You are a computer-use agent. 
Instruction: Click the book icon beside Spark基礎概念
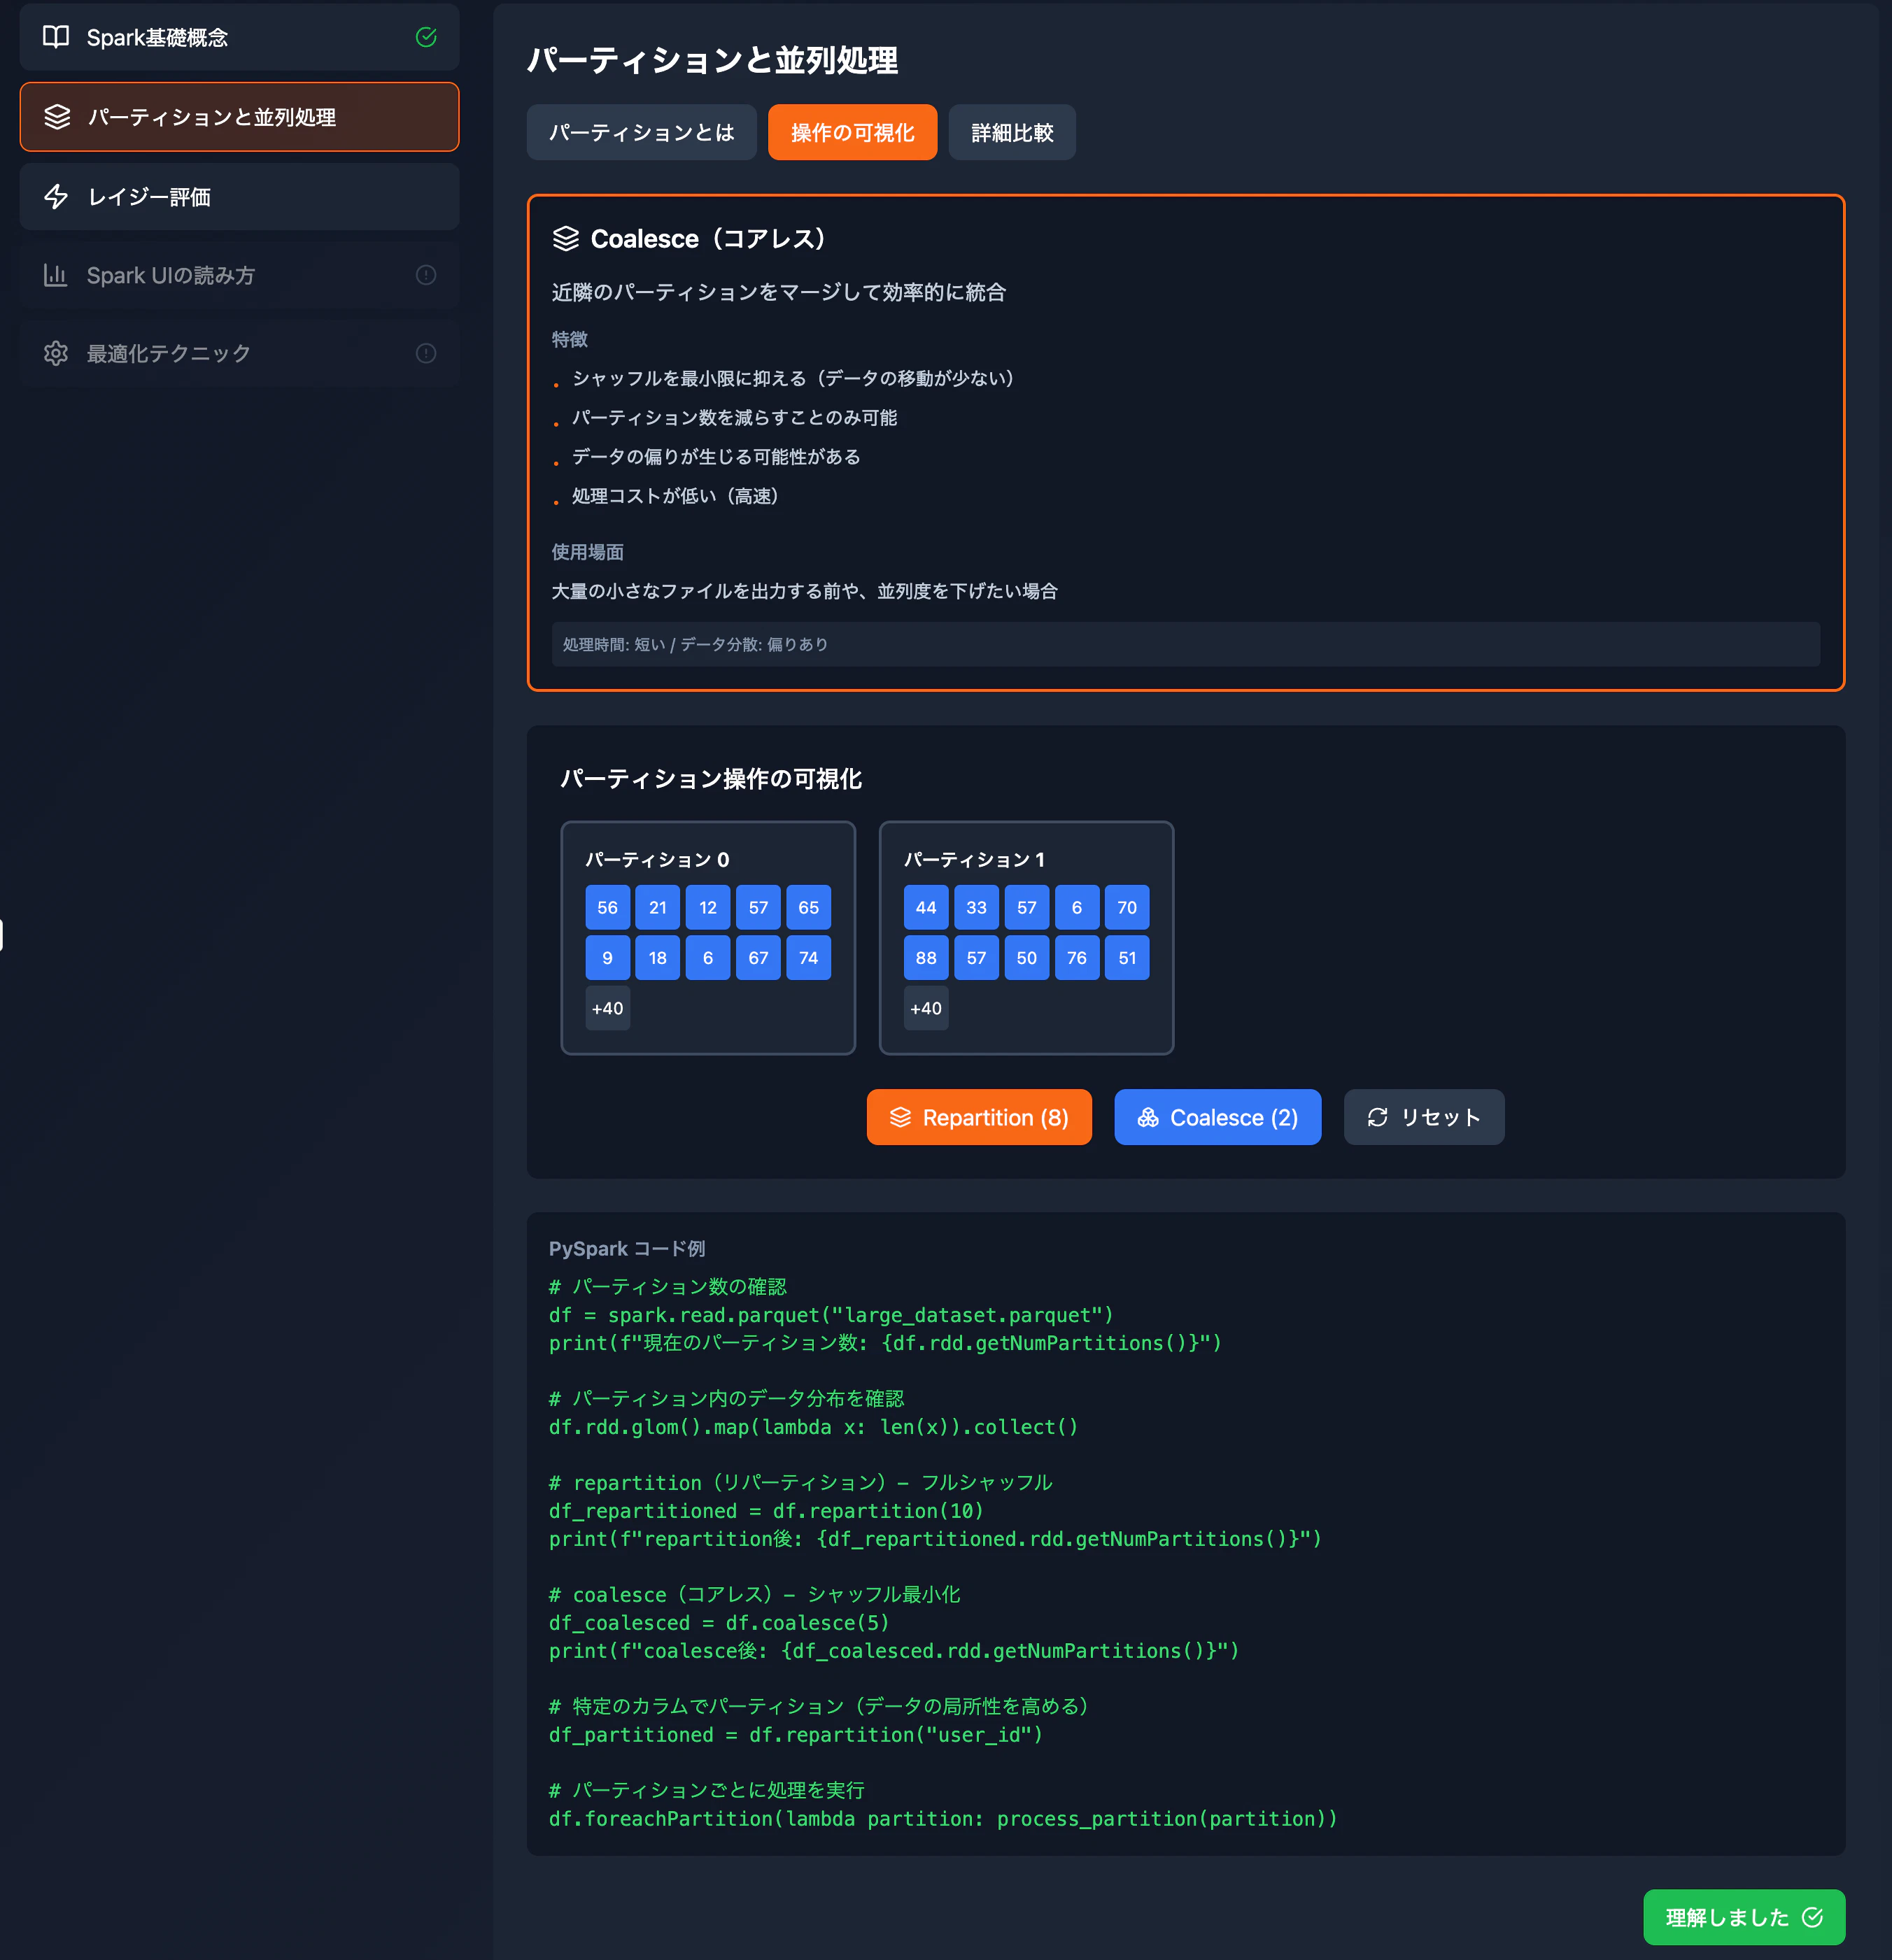56,37
